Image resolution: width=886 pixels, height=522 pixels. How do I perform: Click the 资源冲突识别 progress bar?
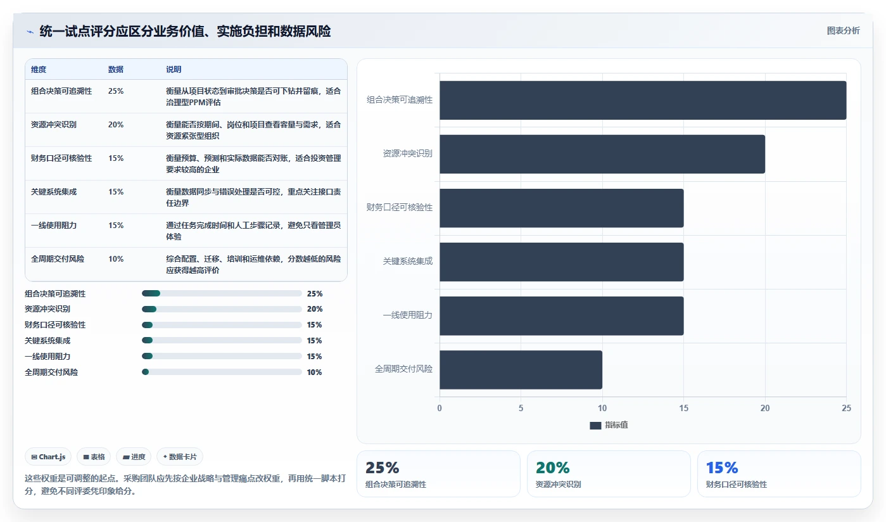(x=222, y=309)
